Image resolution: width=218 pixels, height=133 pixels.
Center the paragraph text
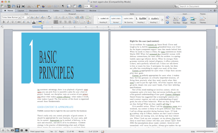coord(60,22)
